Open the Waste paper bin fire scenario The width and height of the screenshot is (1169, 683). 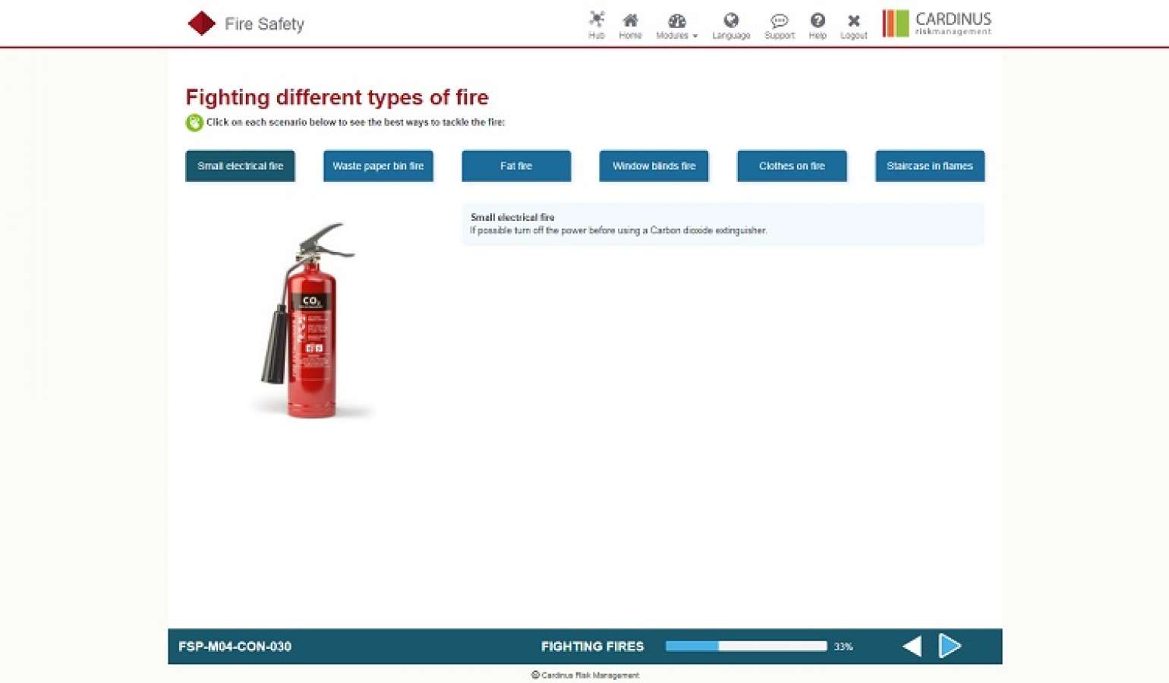tap(378, 165)
